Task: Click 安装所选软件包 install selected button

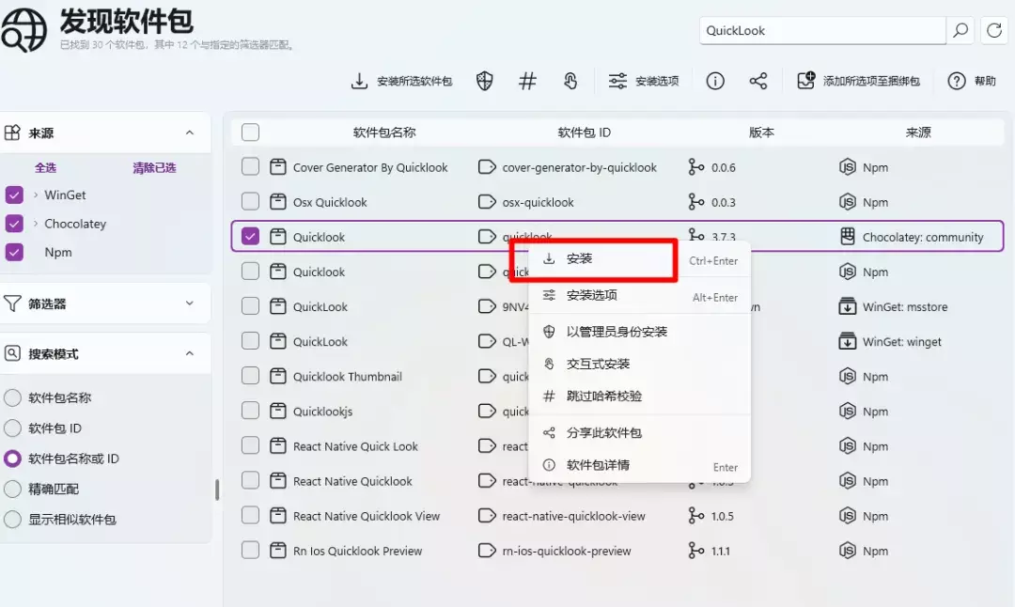Action: pyautogui.click(x=401, y=81)
